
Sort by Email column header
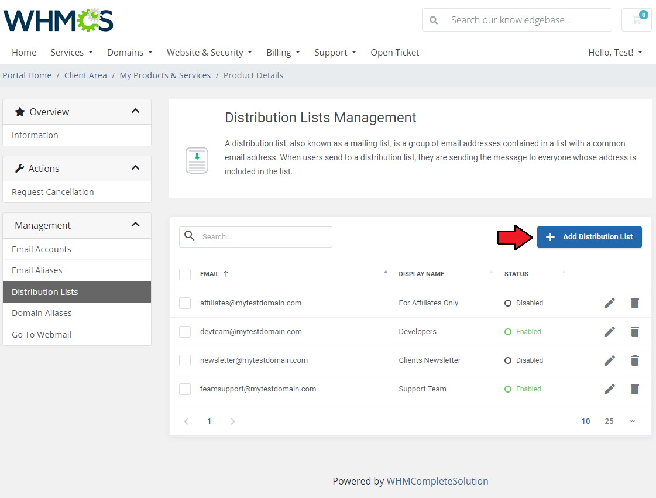(x=209, y=274)
